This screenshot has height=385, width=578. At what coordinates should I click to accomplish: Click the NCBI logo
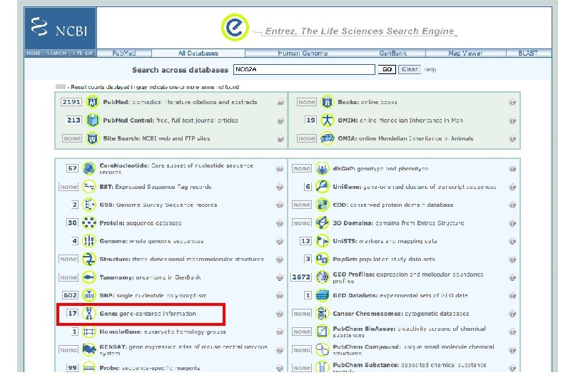pos(60,28)
